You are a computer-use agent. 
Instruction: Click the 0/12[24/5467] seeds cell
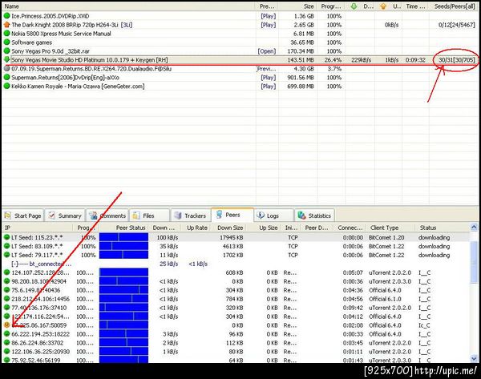(x=457, y=25)
